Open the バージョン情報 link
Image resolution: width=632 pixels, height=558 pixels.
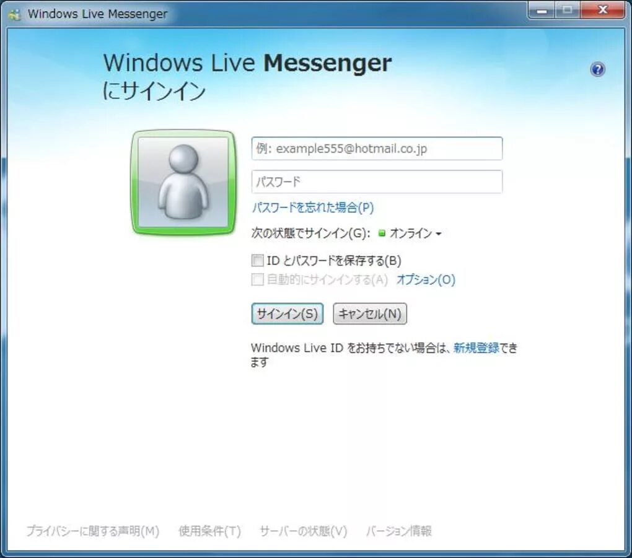398,531
